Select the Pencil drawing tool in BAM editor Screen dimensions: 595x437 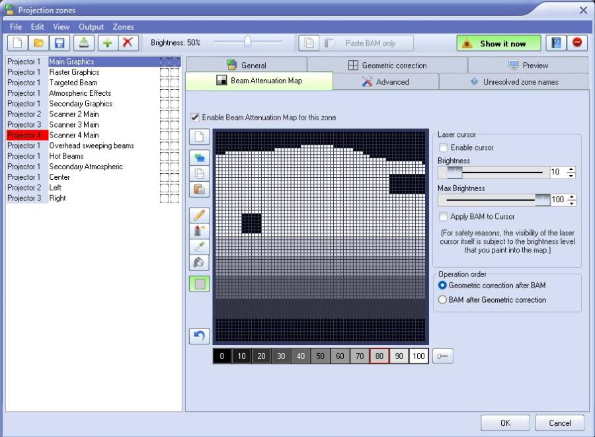[x=198, y=215]
